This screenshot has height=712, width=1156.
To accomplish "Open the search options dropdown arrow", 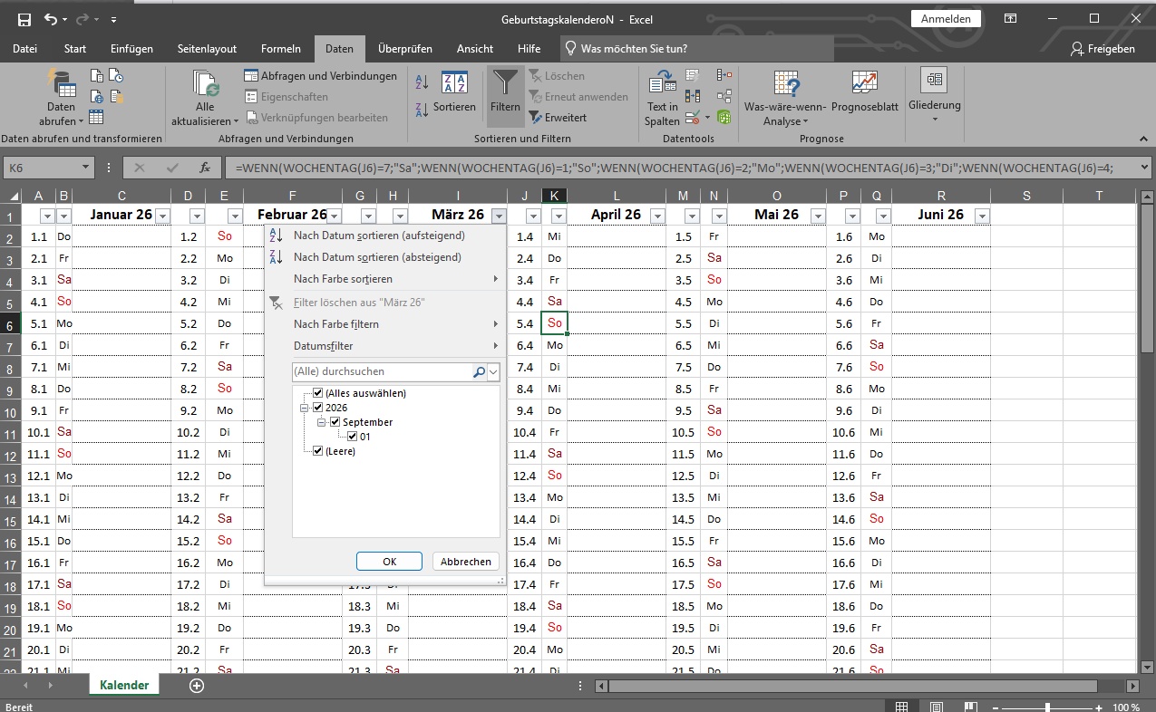I will 493,371.
